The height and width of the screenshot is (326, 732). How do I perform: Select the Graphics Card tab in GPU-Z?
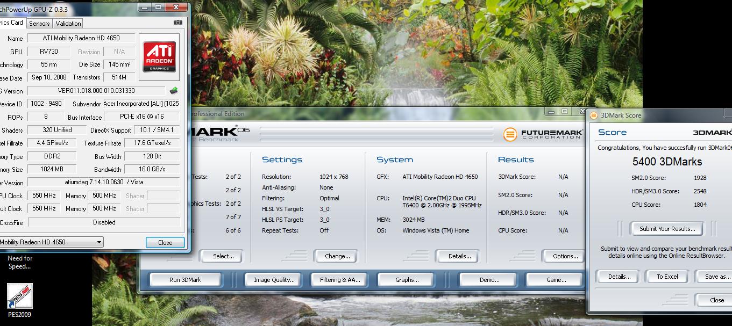(x=12, y=23)
